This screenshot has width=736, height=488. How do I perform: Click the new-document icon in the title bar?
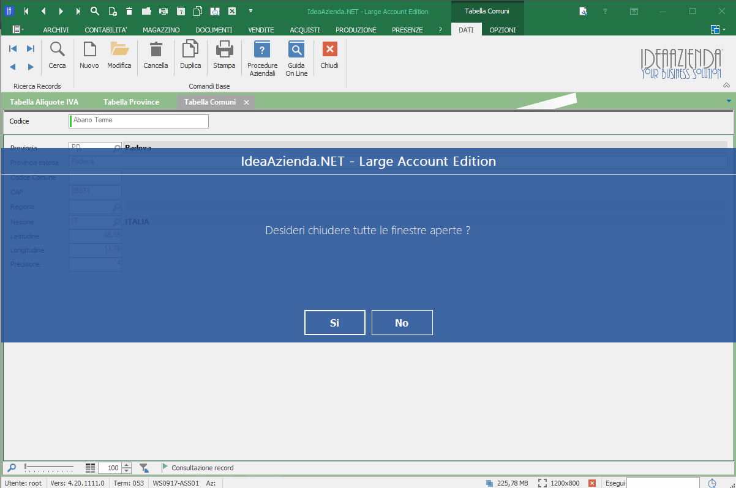(112, 11)
